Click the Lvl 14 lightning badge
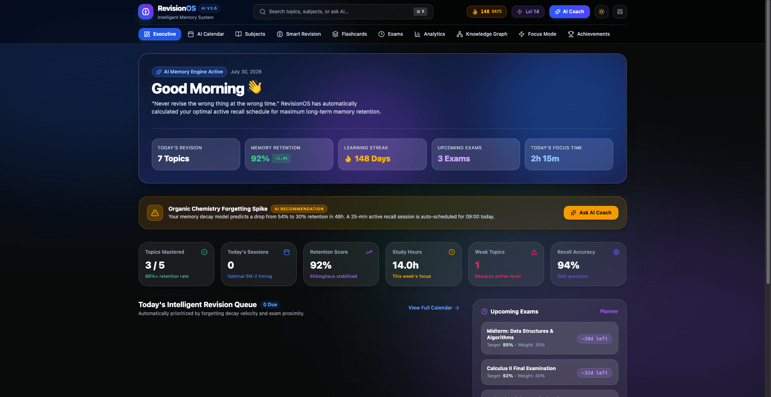The image size is (771, 397). click(x=528, y=12)
